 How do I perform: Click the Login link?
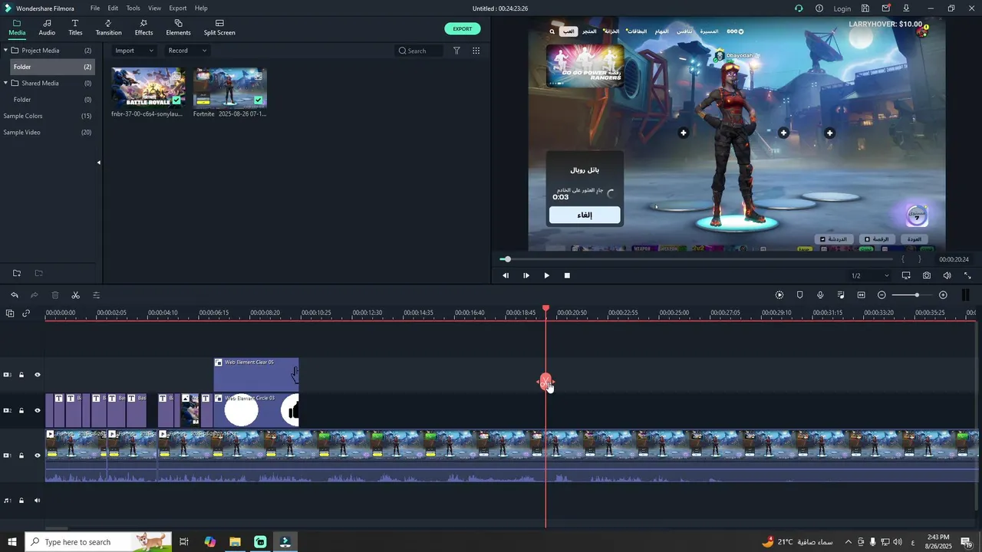click(842, 8)
